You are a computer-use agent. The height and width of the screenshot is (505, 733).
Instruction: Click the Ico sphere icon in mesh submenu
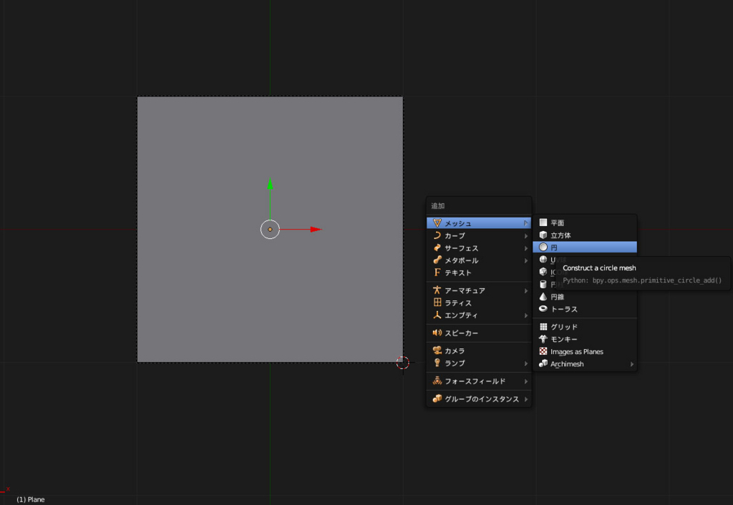coord(543,271)
